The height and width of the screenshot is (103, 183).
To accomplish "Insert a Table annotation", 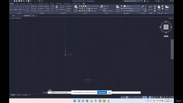I will 68,11.
